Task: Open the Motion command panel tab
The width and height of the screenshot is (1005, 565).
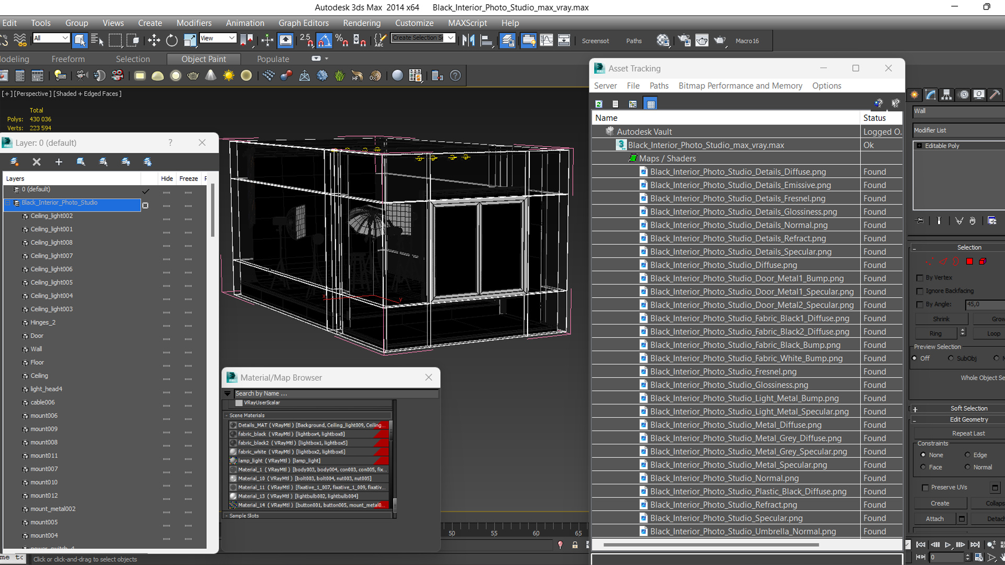Action: click(x=963, y=95)
